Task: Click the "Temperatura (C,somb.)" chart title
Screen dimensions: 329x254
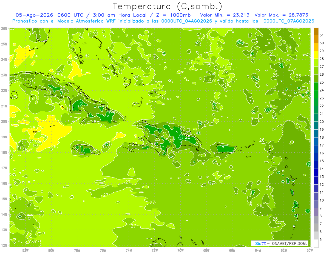Action: 168,6
